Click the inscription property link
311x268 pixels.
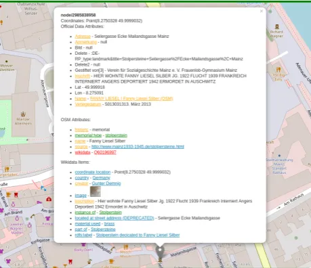coord(85,201)
